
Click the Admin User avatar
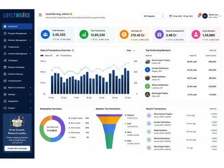pyautogui.click(x=205, y=16)
